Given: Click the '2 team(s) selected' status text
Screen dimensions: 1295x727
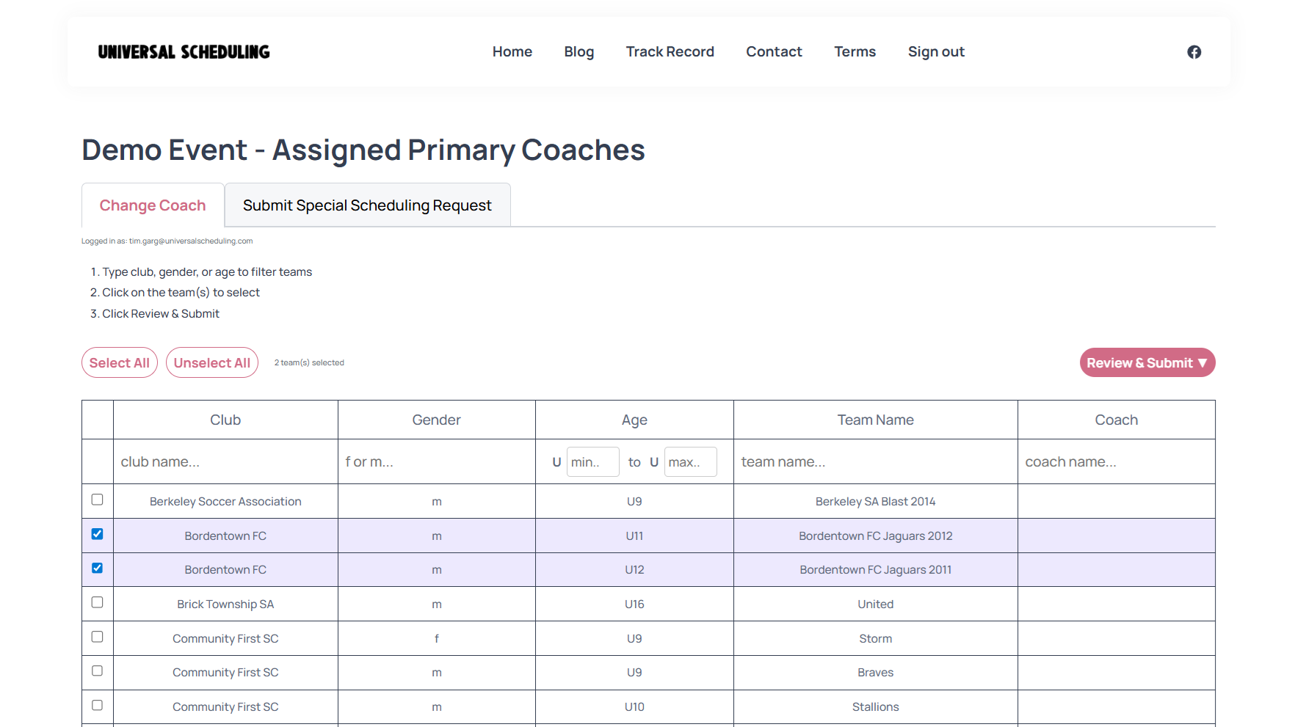Looking at the screenshot, I should [x=309, y=362].
